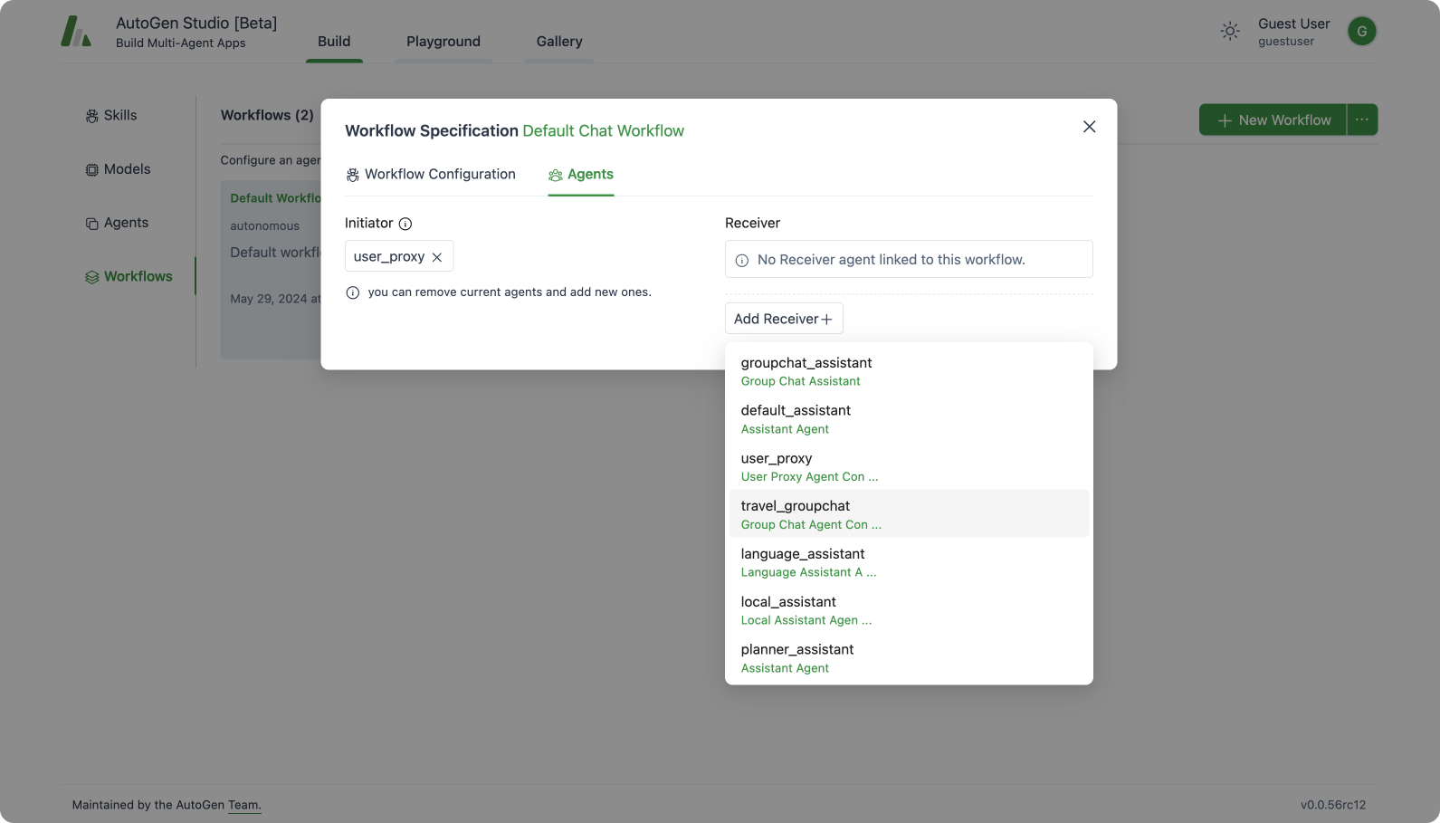Viewport: 1440px width, 823px height.
Task: Open the Build tab
Action: pyautogui.click(x=334, y=42)
